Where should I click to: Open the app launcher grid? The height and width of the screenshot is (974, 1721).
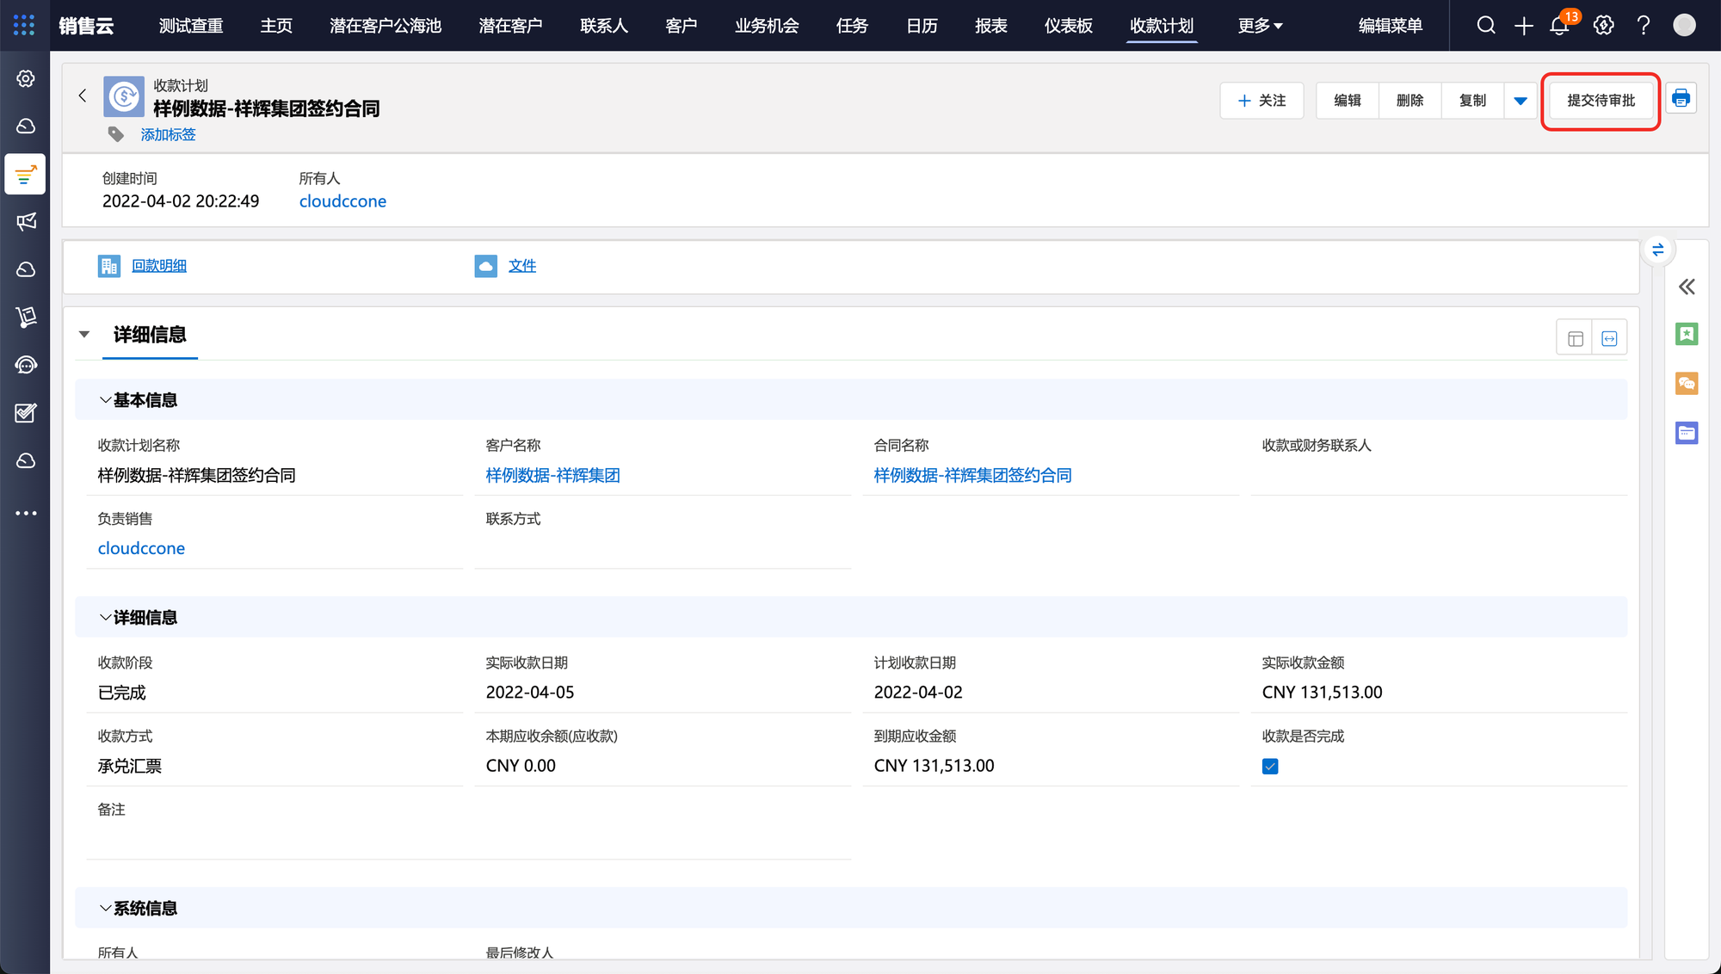pyautogui.click(x=24, y=26)
